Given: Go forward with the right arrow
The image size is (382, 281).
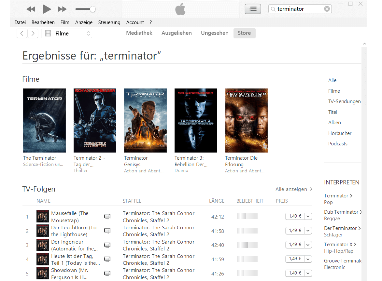Looking at the screenshot, I should (x=33, y=33).
